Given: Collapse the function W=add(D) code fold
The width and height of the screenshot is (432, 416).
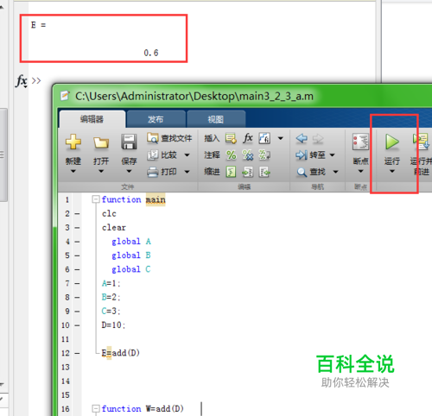Looking at the screenshot, I should point(96,408).
